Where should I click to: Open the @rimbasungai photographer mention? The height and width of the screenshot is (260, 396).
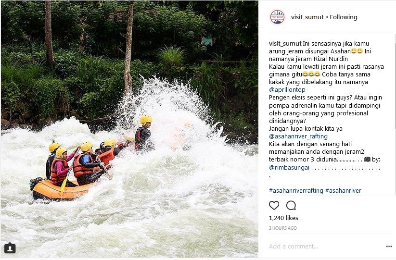(x=289, y=167)
